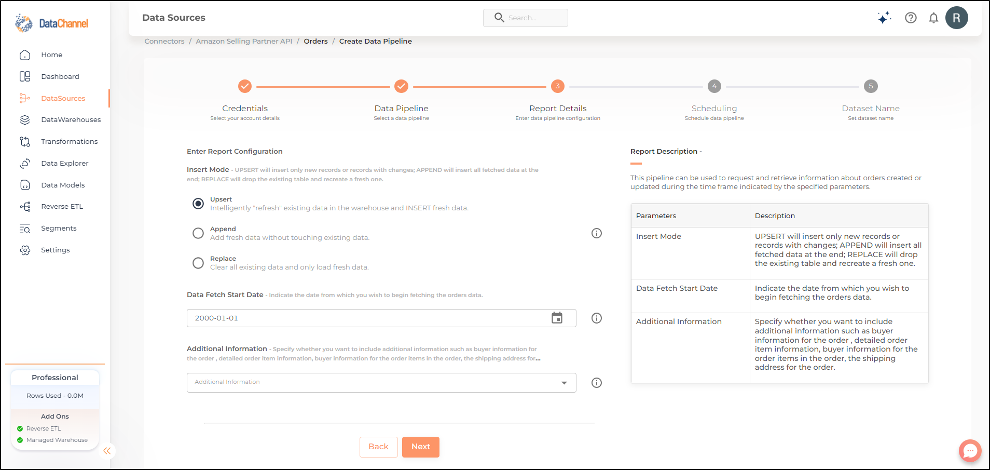Image resolution: width=990 pixels, height=470 pixels.
Task: Open the chat support bubble
Action: pyautogui.click(x=970, y=451)
